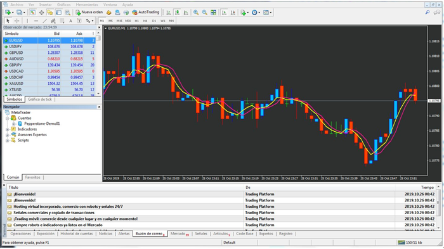
Task: Expand the Indicadores tree node
Action: pyautogui.click(x=8, y=129)
